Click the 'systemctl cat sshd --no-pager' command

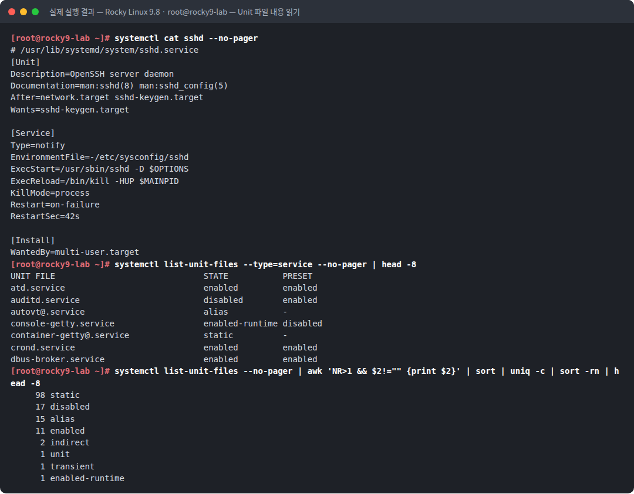tap(186, 38)
